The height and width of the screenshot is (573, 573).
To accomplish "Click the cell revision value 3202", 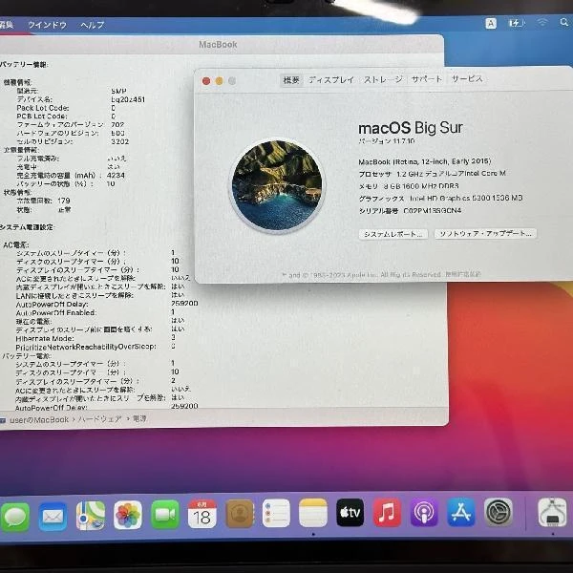I will point(120,141).
